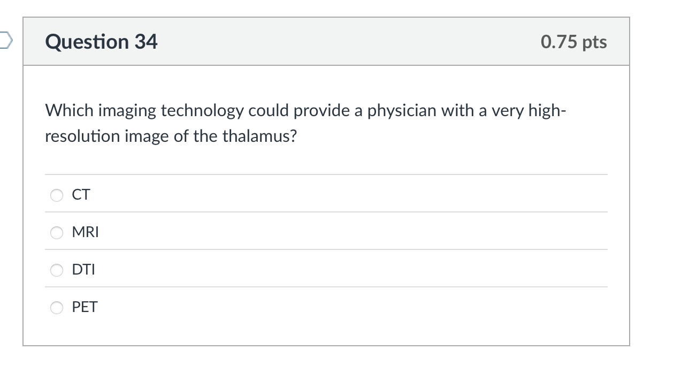The height and width of the screenshot is (365, 689).
Task: Select the DTI radio button
Action: tap(57, 270)
